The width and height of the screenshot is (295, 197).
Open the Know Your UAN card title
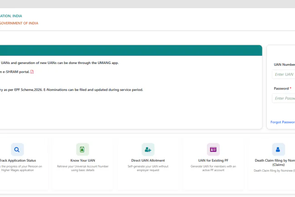point(83,161)
